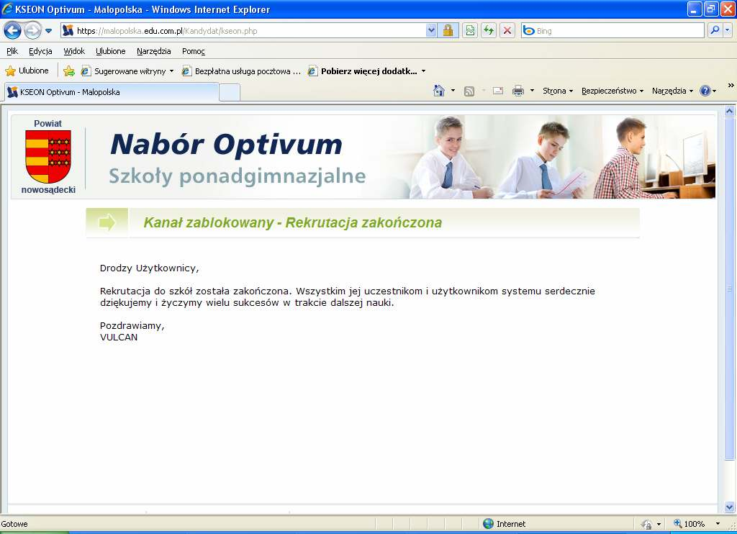Click the Home house icon
Viewport: 737px width, 534px height.
click(438, 91)
